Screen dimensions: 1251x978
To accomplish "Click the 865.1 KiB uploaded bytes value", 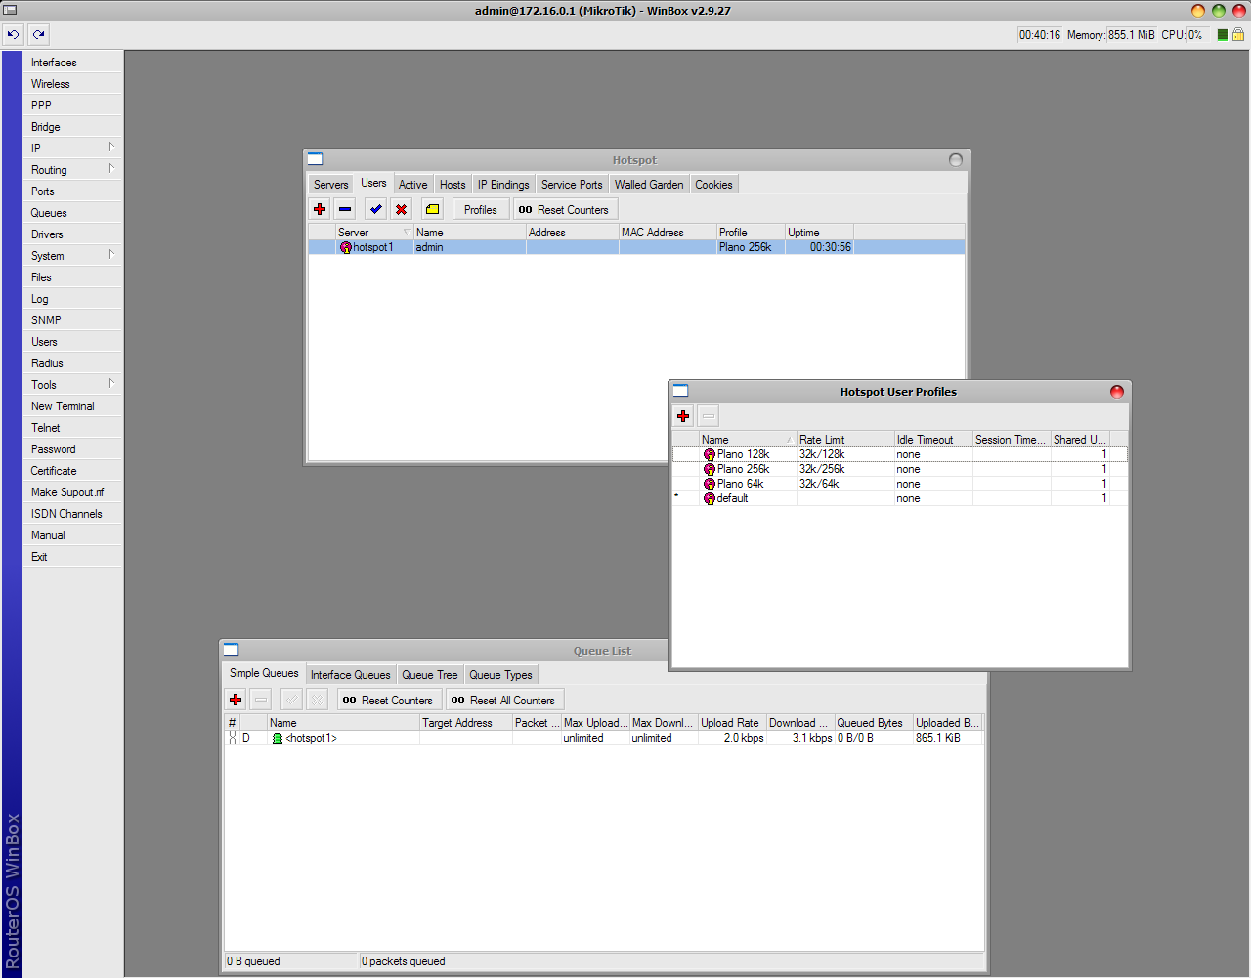I will tap(938, 738).
